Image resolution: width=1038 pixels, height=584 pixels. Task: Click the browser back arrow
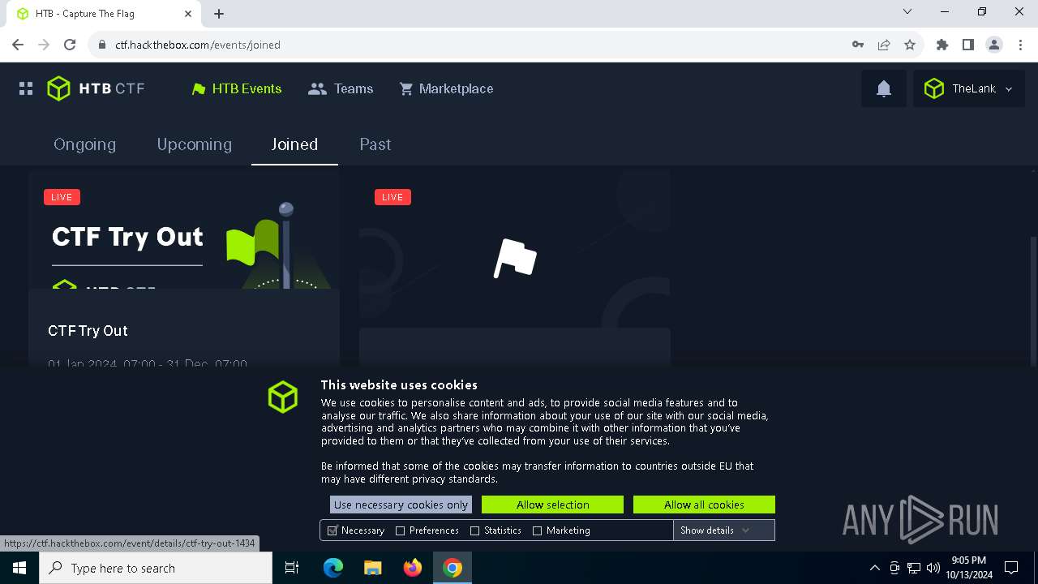[x=18, y=45]
